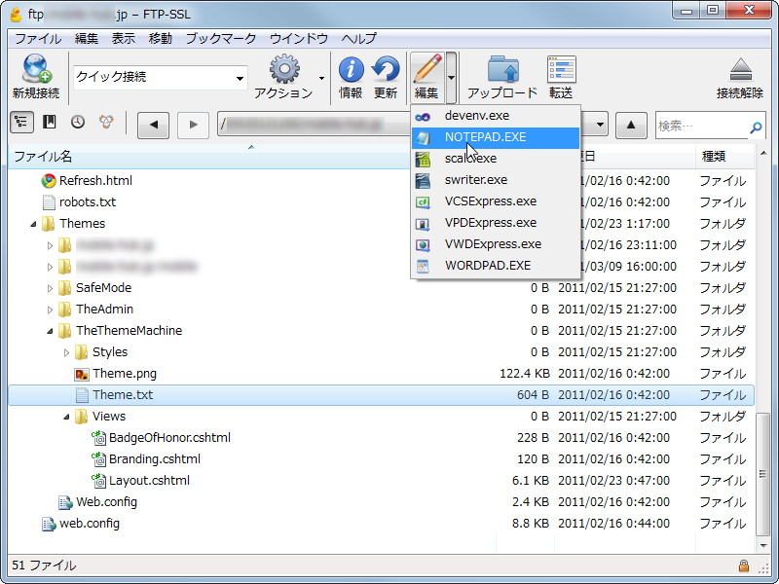
Task: Expand the TheAdmin folder
Action: tap(50, 310)
